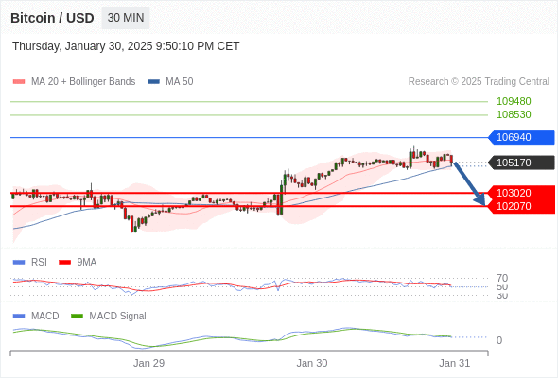Click the MACD Signal legend label
Screen dimensions: 558x378
(x=117, y=317)
